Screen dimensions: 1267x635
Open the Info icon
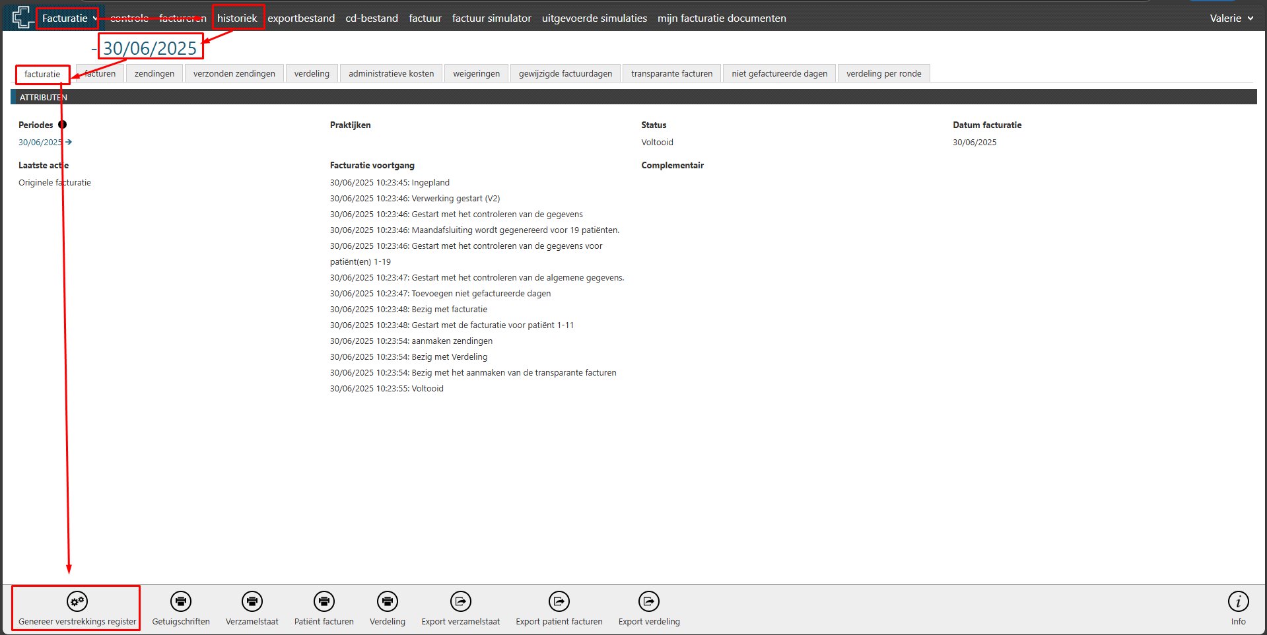coord(1238,601)
